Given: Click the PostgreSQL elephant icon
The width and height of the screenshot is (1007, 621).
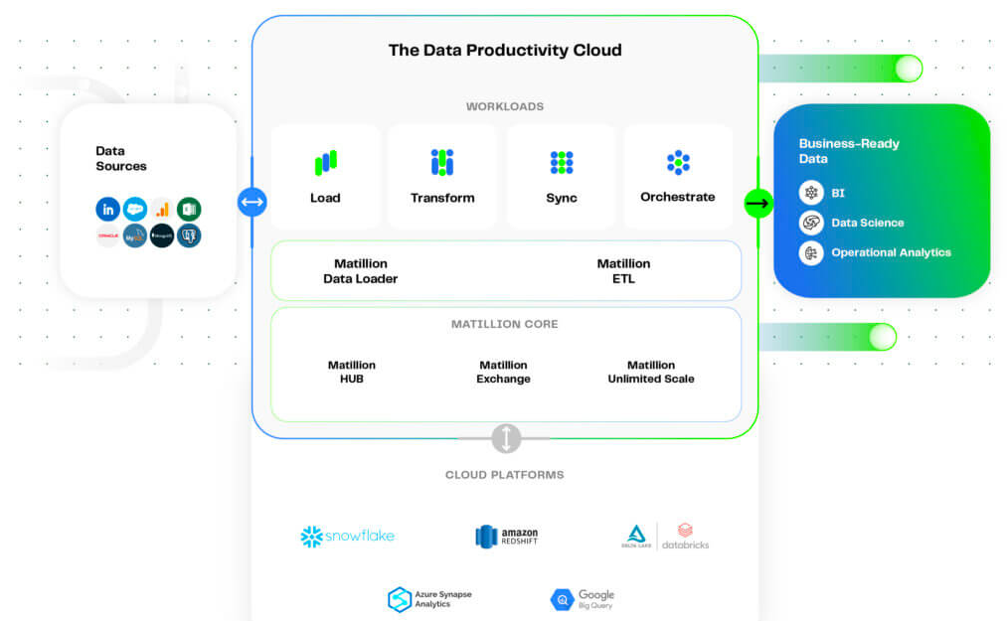Looking at the screenshot, I should pos(189,235).
